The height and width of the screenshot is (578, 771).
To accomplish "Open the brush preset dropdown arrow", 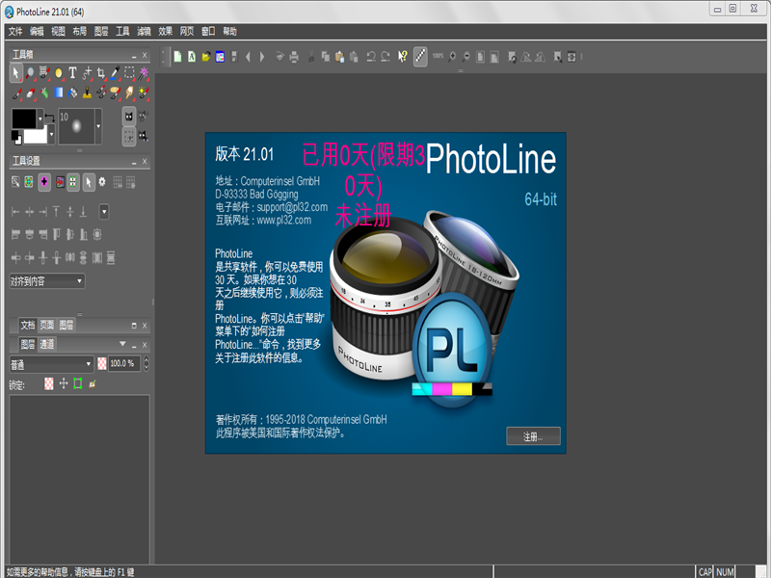I will click(98, 126).
